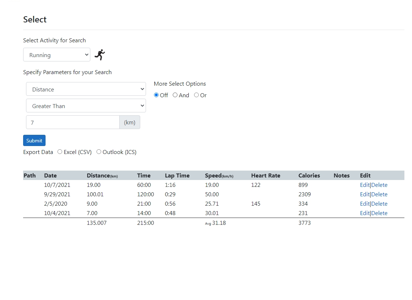This screenshot has height=300, width=412.
Task: Choose the And select option
Action: point(175,95)
